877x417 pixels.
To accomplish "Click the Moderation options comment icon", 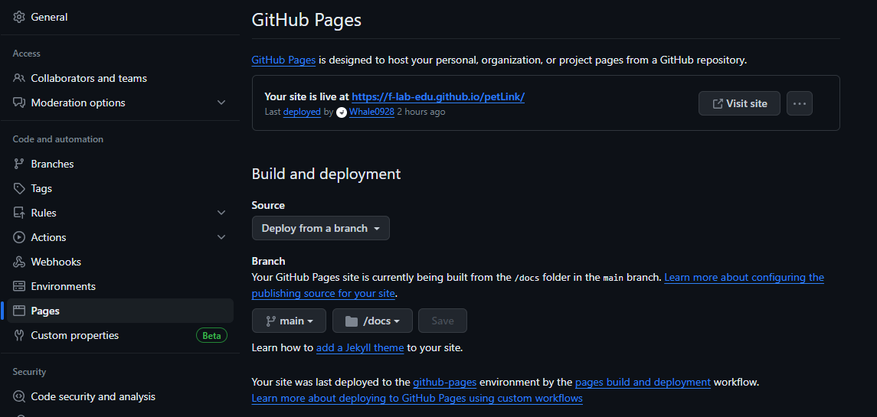I will [x=19, y=103].
